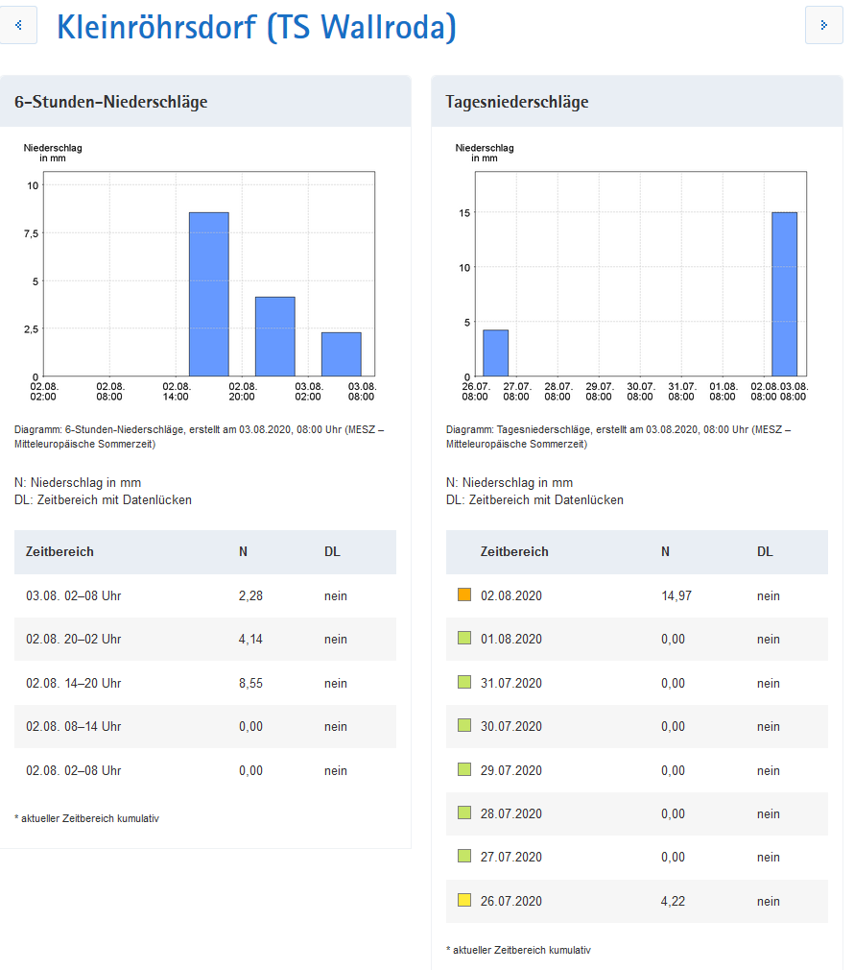854x970 pixels.
Task: Click the 26.07. bar in daily chart
Action: point(495,352)
